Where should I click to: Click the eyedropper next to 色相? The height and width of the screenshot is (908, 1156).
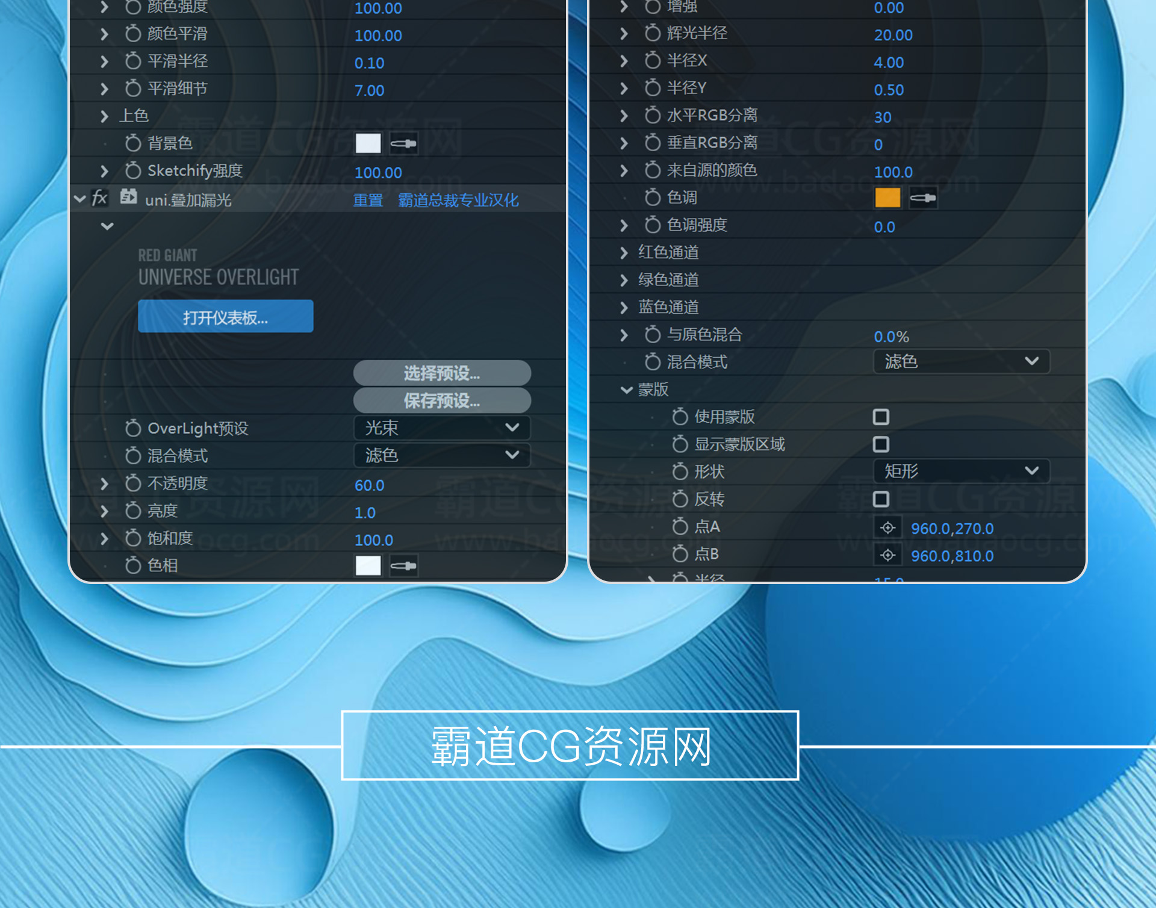(x=403, y=565)
